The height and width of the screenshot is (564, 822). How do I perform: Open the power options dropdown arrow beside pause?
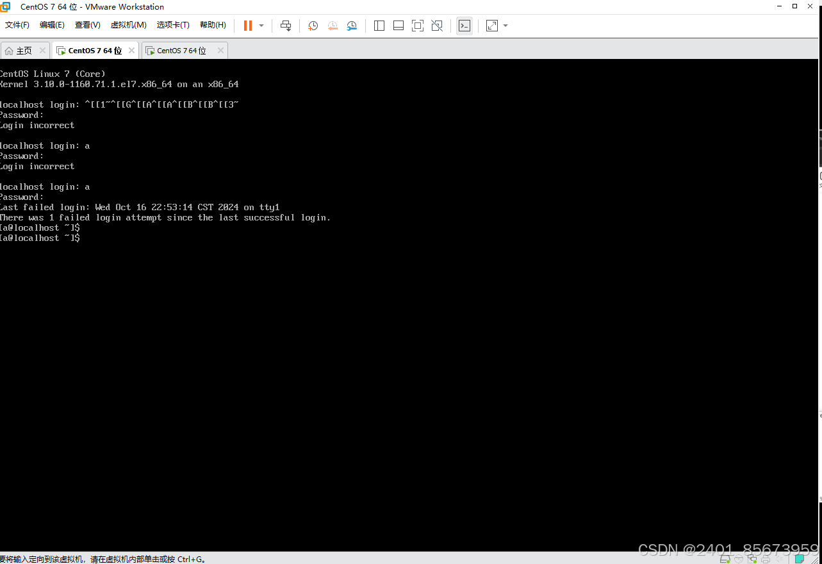261,26
